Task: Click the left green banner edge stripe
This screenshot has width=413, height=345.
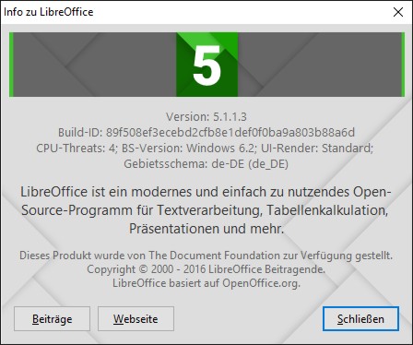Action: point(11,65)
